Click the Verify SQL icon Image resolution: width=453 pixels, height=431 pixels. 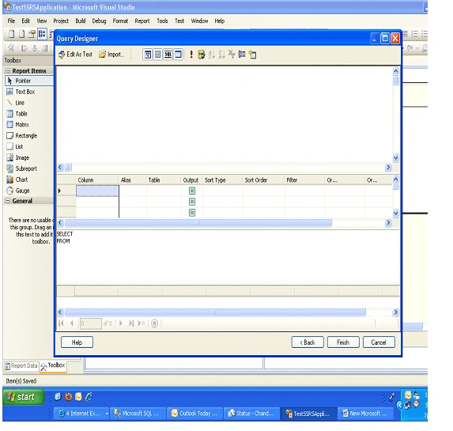tap(202, 55)
